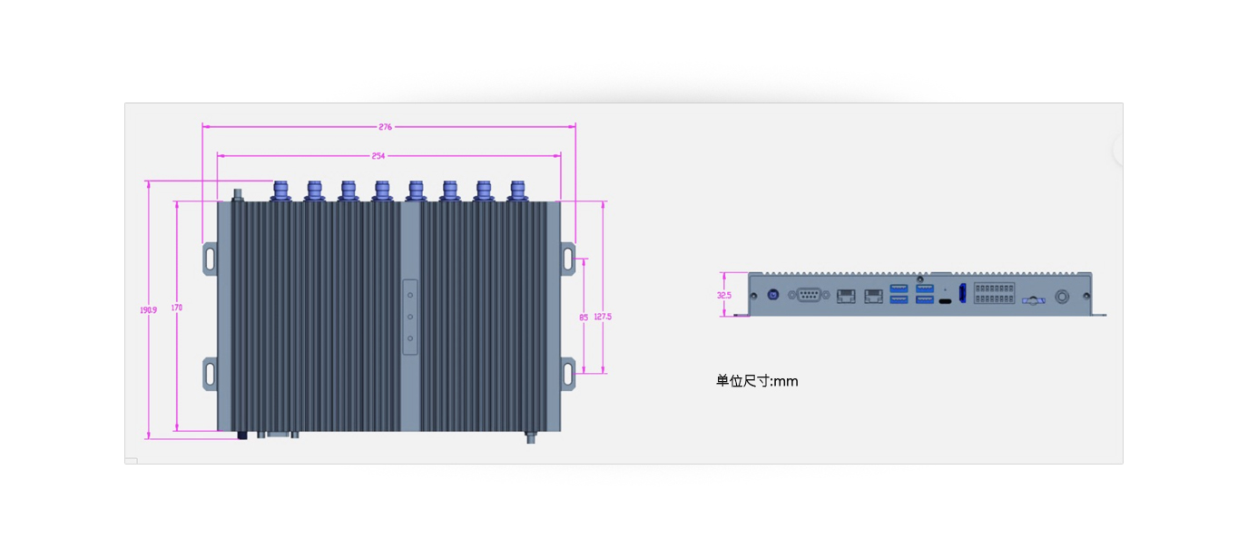Select the 127.5 dimension label
Screen dimensions: 1257x548
click(603, 317)
